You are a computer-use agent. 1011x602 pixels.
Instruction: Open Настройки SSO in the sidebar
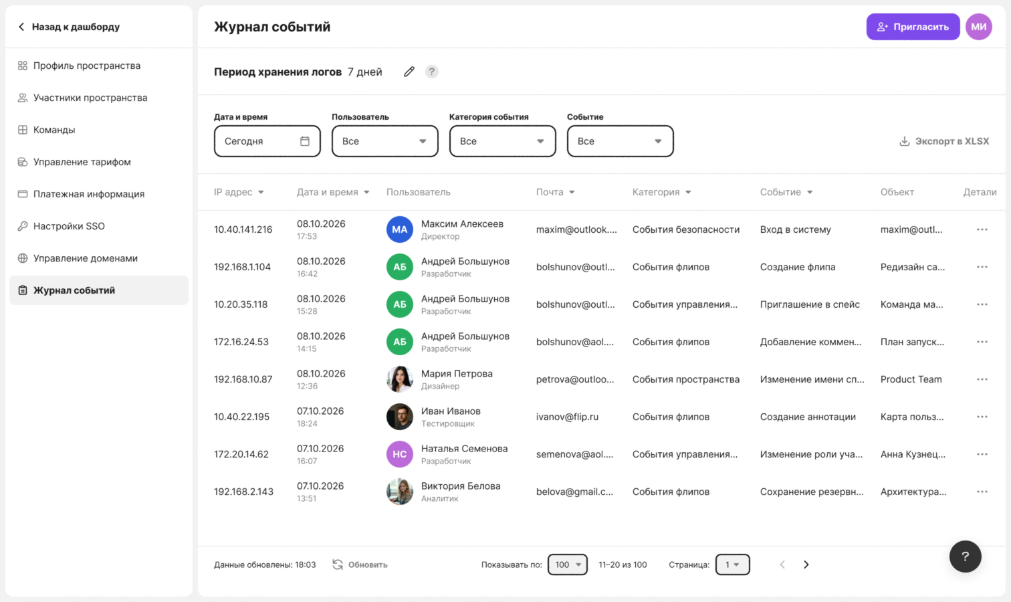[99, 226]
